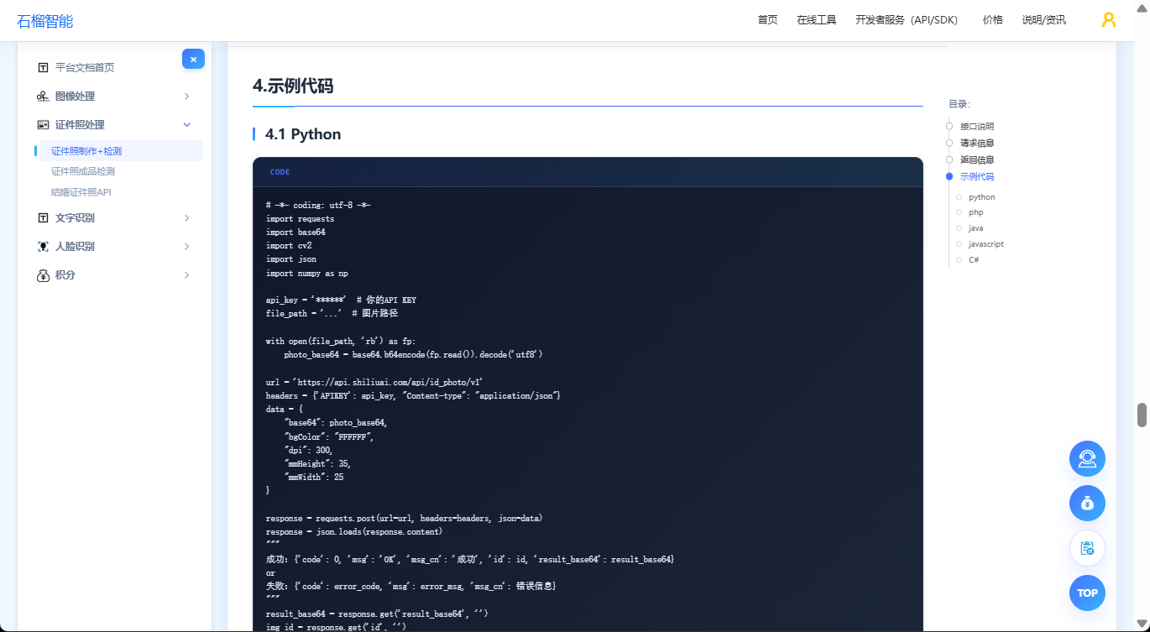This screenshot has width=1150, height=632.
Task: Click the 石榴智能 logo
Action: (x=45, y=21)
